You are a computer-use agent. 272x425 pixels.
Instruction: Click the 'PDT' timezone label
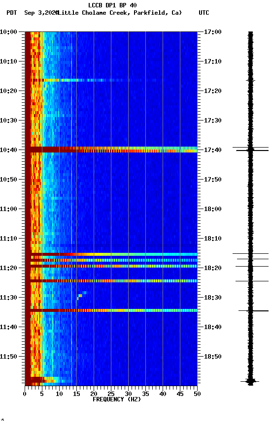[x=12, y=13]
